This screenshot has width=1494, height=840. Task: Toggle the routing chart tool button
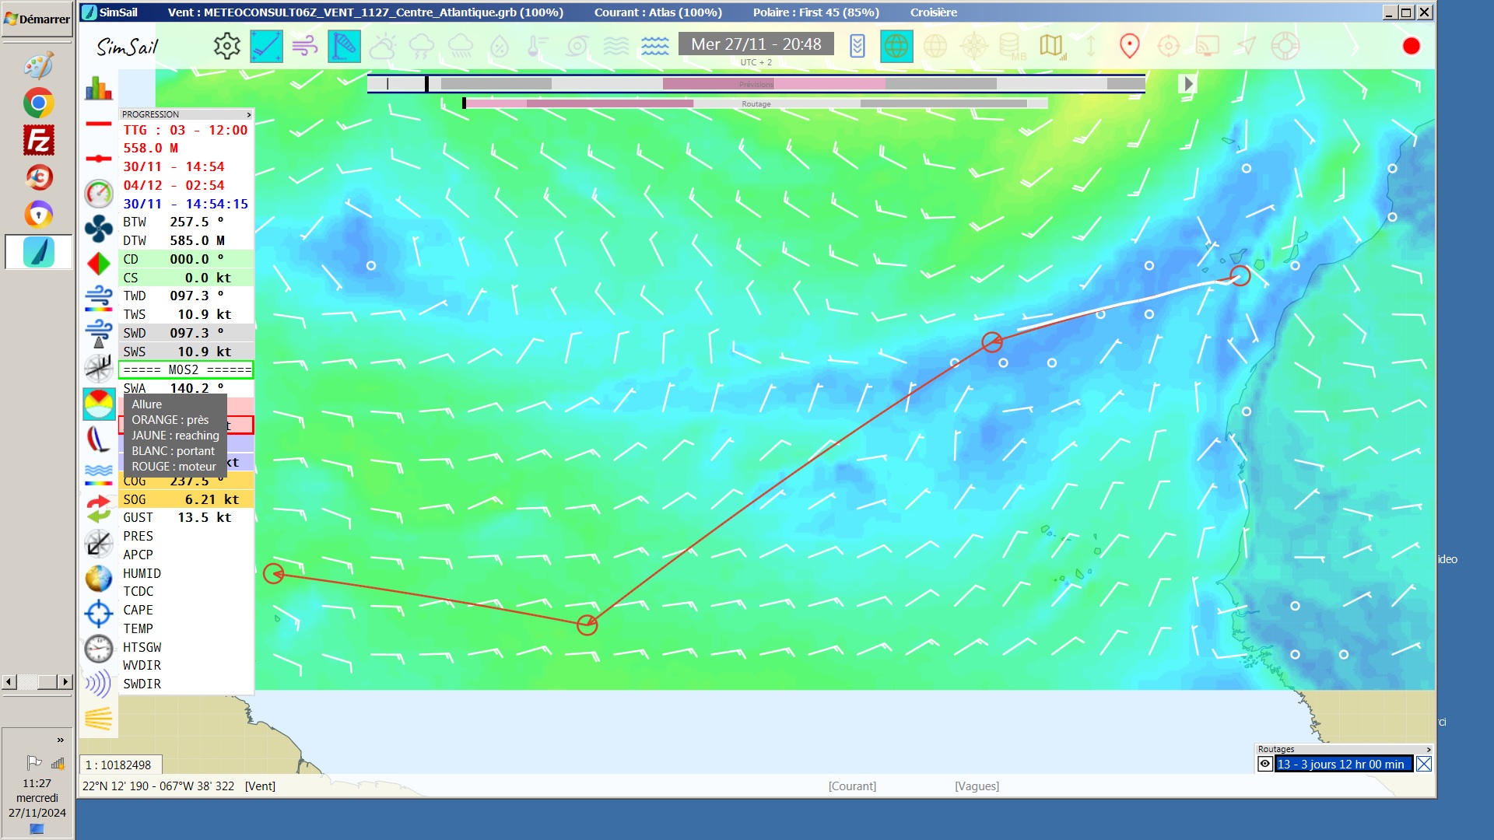265,47
